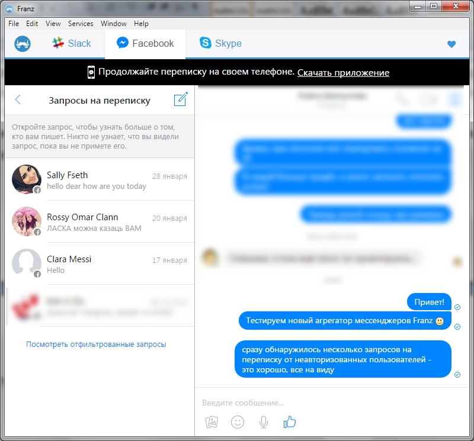This screenshot has height=441, width=474.
Task: Click Rossy Omar Clann's avatar
Action: pos(27,221)
